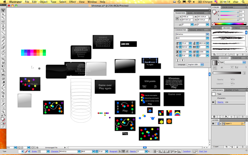The width and height of the screenshot is (248, 155).
Task: Click align left button in control bar
Action: tap(120, 151)
